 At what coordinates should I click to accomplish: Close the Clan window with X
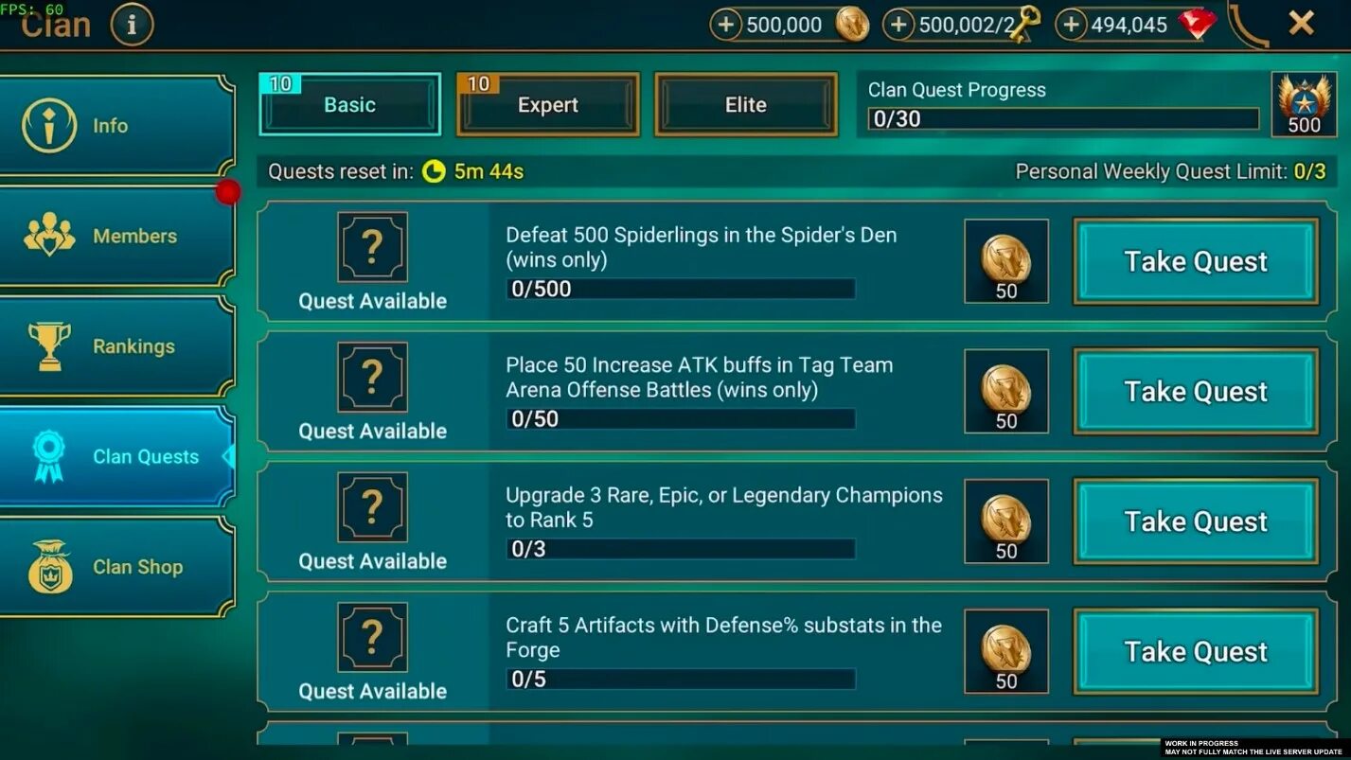(x=1302, y=24)
